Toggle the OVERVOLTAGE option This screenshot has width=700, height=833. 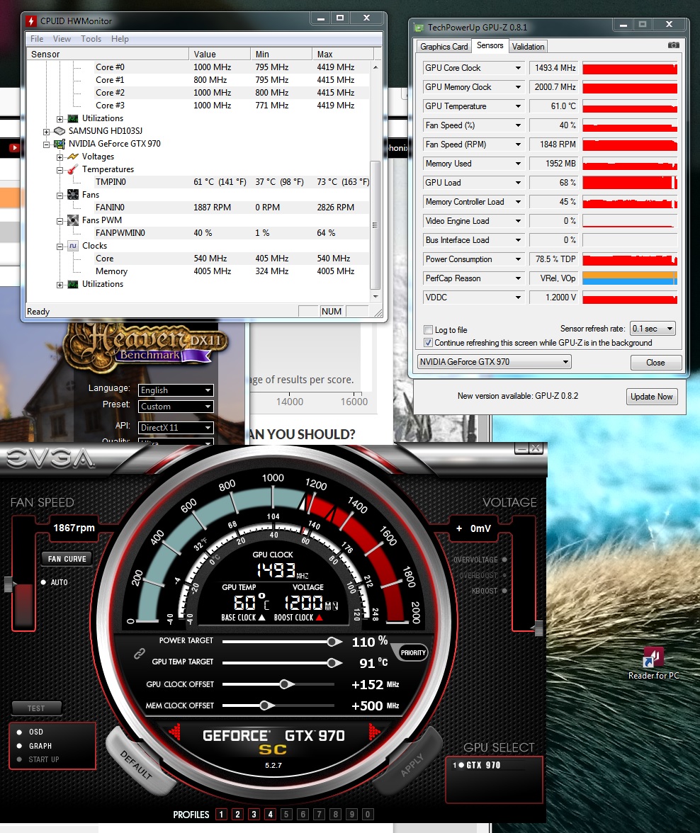(504, 560)
